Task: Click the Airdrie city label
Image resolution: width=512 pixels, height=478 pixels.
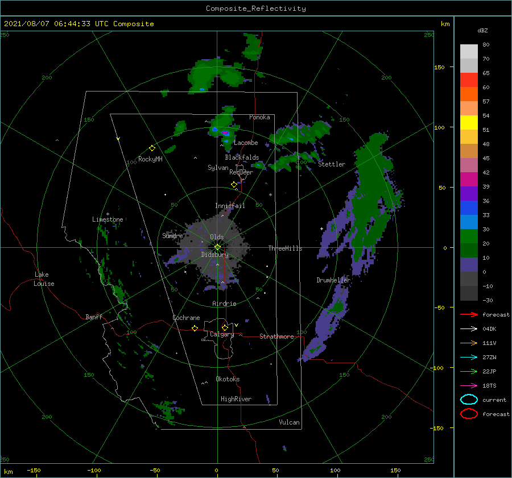Action: coord(224,304)
